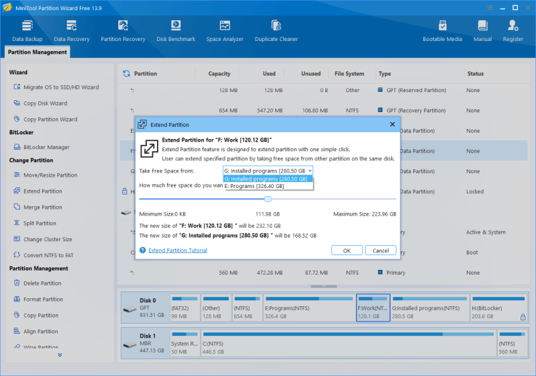Select E:Programs(NTFS) block on Disk 0
This screenshot has width=536, height=376.
[x=309, y=308]
